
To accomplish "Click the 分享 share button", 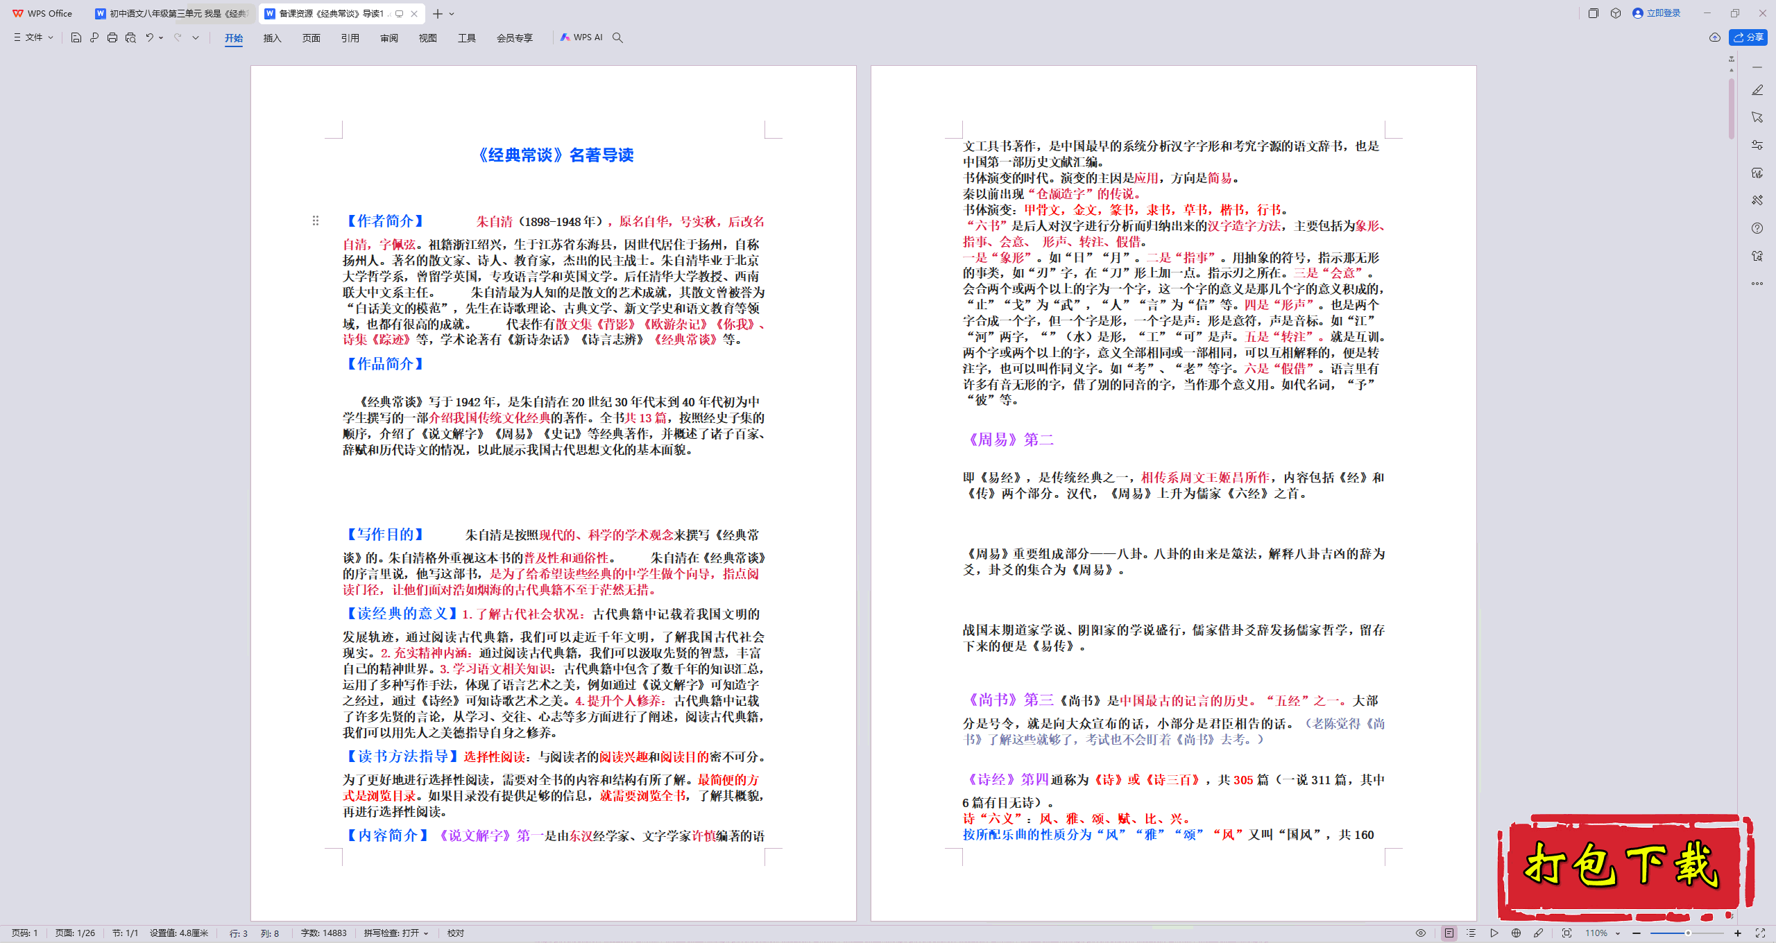I will 1749,37.
